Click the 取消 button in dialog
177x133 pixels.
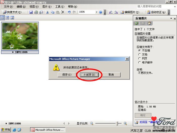coord(111,75)
